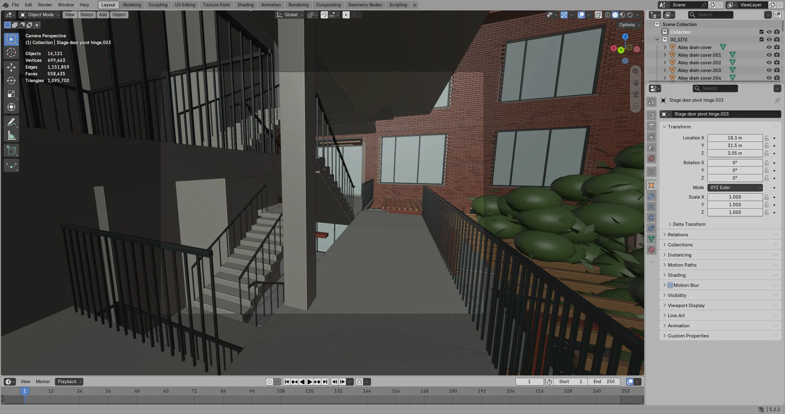The width and height of the screenshot is (785, 414).
Task: Open the Render properties tab
Action: (x=651, y=115)
